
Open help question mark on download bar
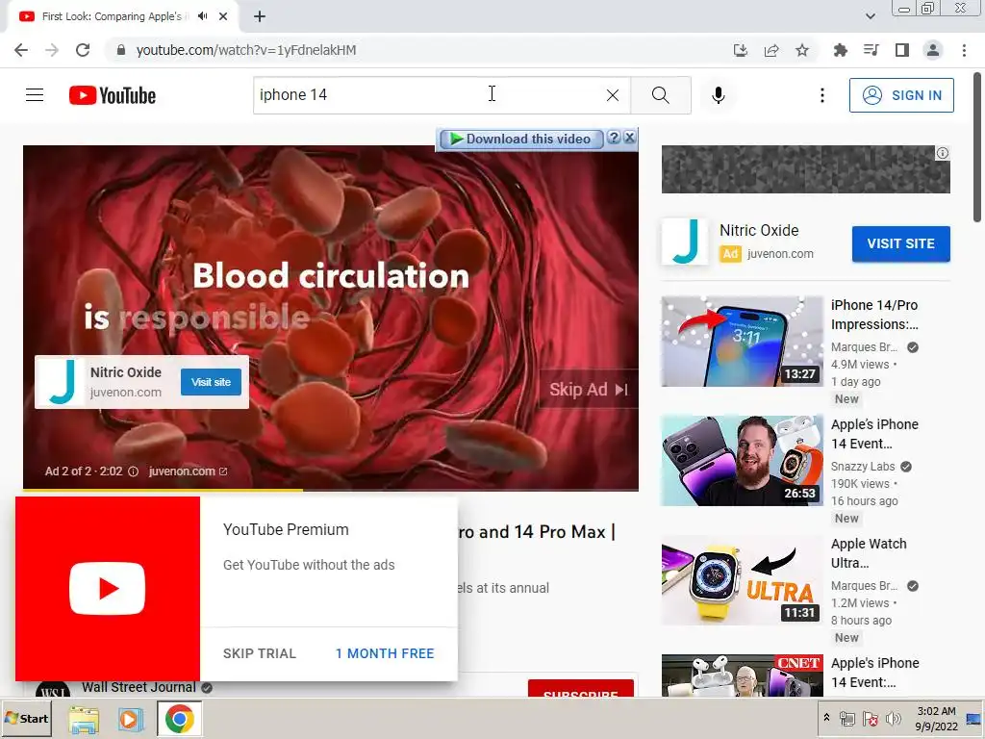point(615,138)
